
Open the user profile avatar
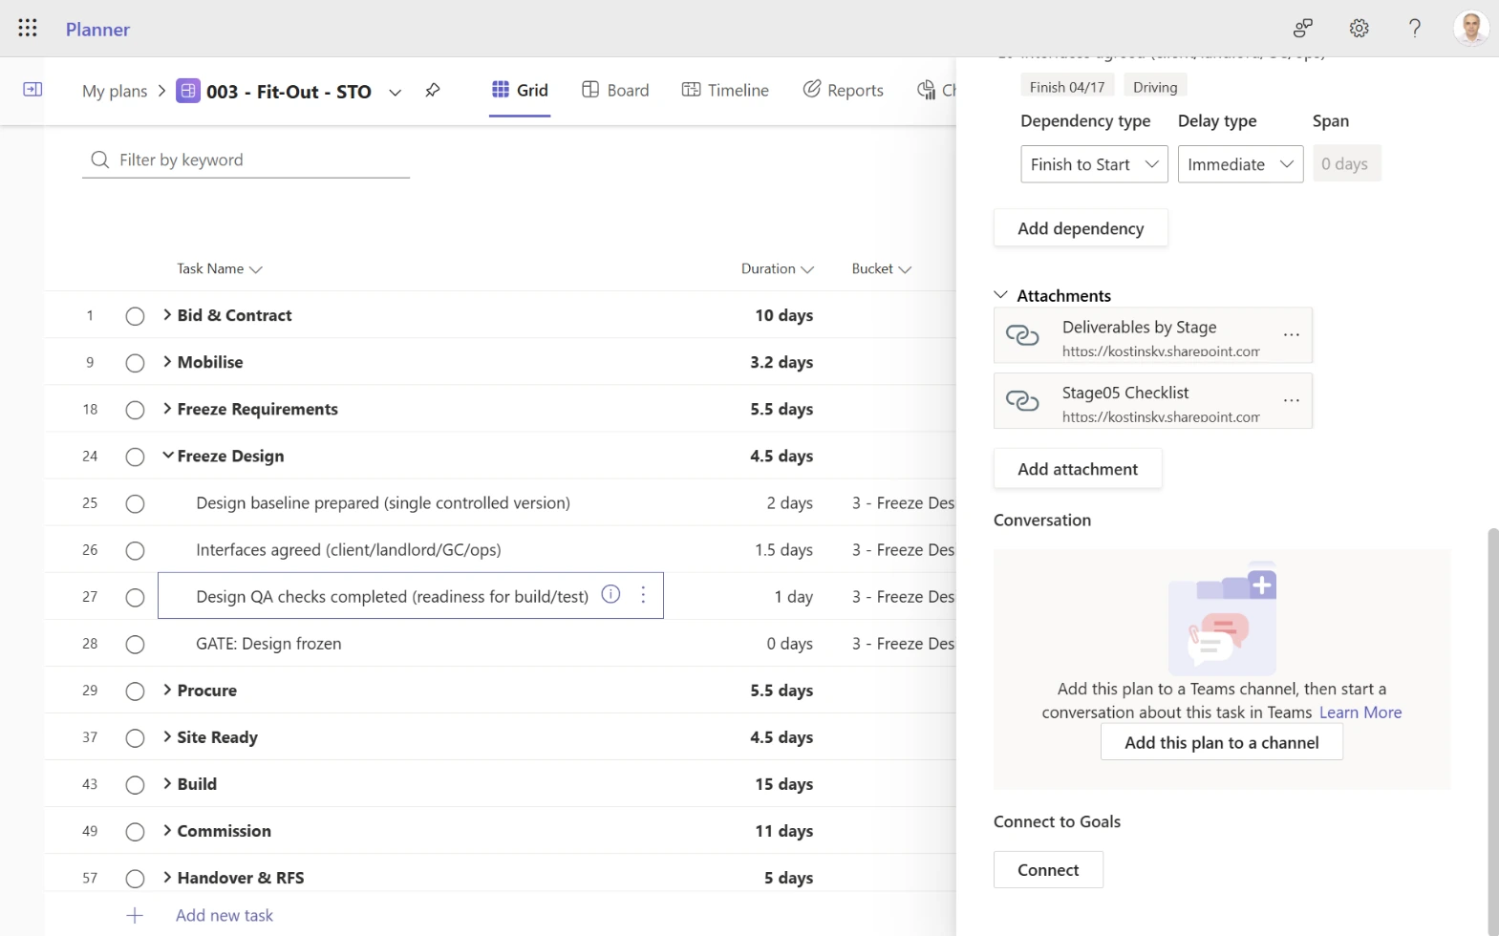tap(1471, 28)
